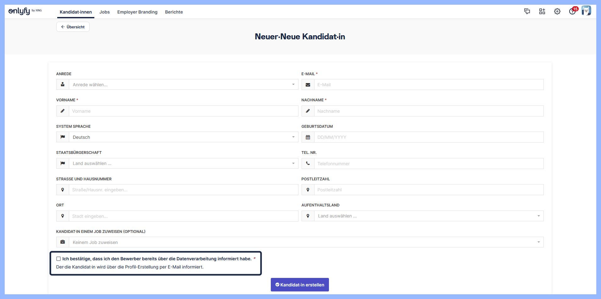Open help icon with 15 notifications

[x=572, y=11]
